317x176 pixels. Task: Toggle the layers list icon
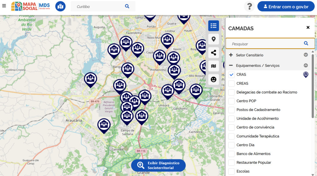(214, 26)
